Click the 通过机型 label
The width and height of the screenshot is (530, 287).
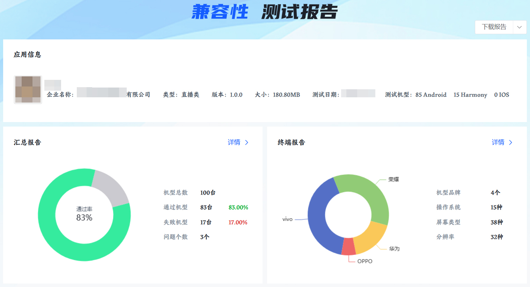coord(176,207)
